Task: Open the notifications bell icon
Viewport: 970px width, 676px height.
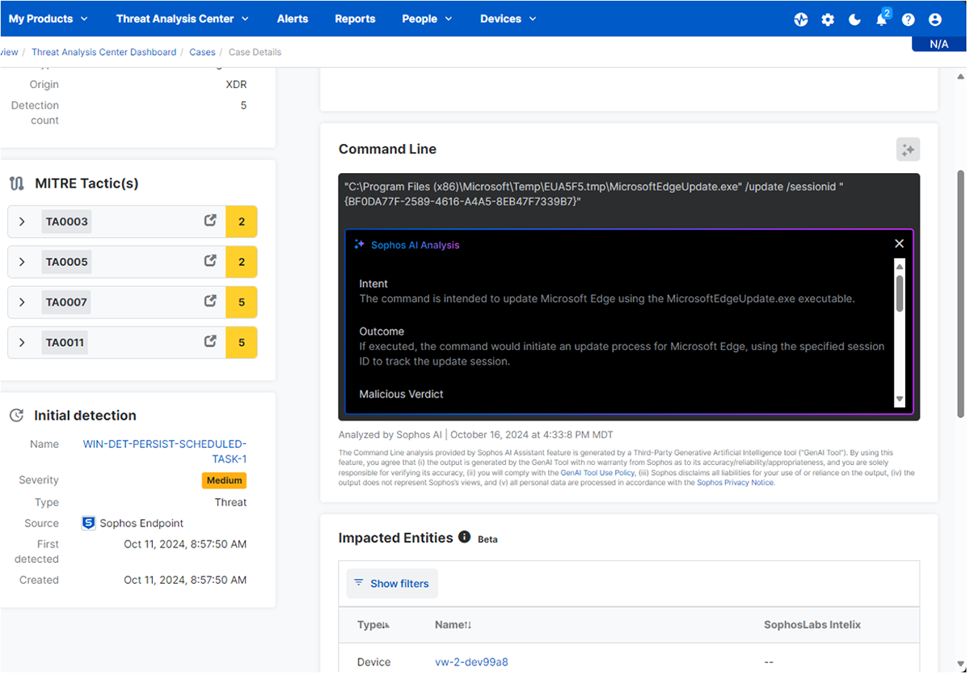Action: click(881, 19)
